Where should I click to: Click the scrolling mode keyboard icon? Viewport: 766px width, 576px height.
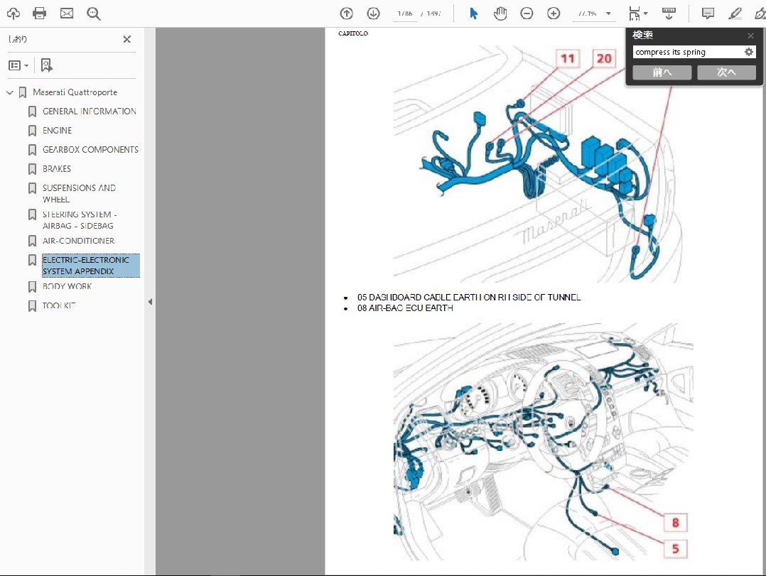669,13
